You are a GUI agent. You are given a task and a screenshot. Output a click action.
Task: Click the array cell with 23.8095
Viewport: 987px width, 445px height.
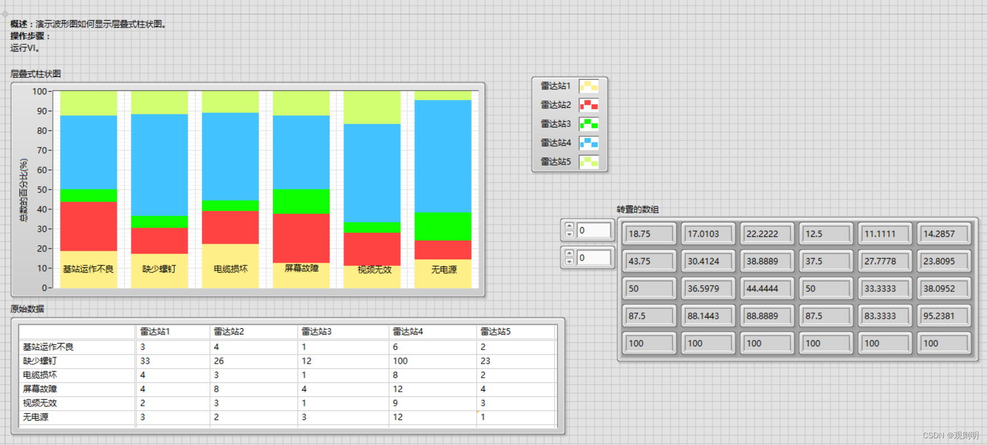[944, 262]
